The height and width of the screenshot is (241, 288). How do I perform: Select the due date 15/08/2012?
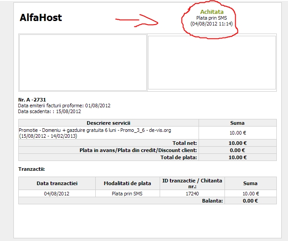tap(68, 111)
